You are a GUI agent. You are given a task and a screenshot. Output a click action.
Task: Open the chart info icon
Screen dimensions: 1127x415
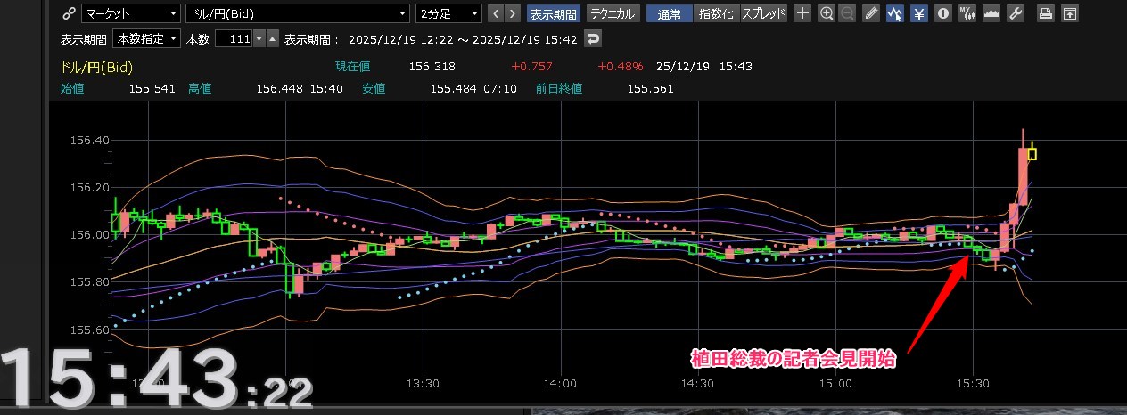click(942, 13)
